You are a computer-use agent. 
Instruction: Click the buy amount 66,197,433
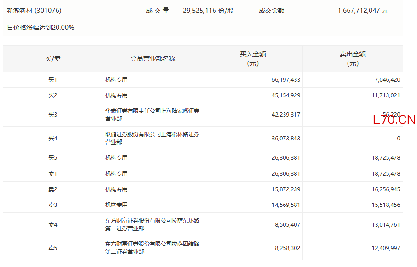[x=285, y=80]
